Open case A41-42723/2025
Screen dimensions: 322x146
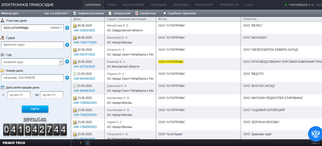pos(84,67)
